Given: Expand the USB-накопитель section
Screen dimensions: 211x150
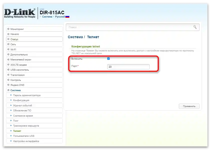Looking at the screenshot, I should click(34, 70).
